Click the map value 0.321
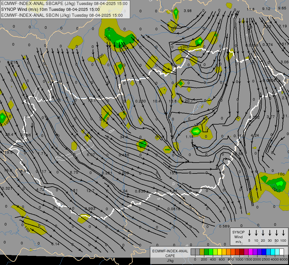The image size is (289, 265). (x=7, y=188)
